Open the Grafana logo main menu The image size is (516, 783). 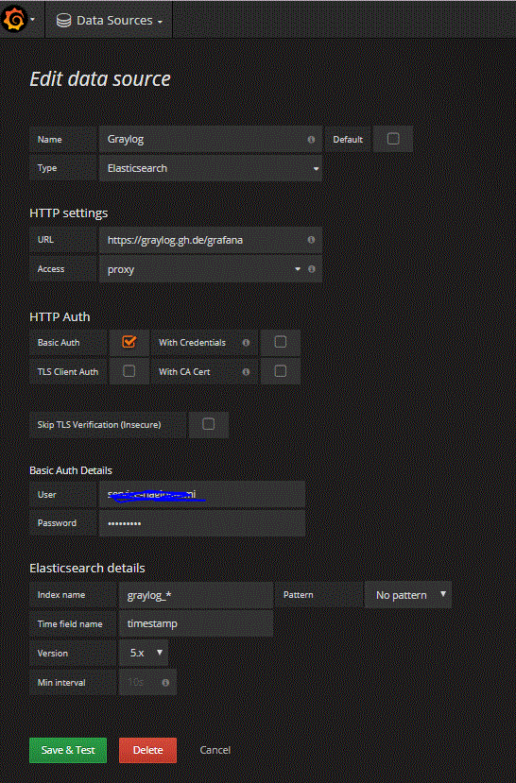click(x=14, y=20)
